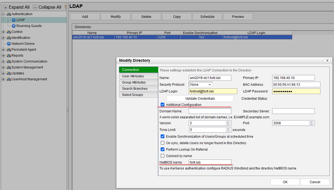Viewport: 334px width, 190px height.
Task: Uncheck Additional Configuration checkbox
Action: (163, 105)
